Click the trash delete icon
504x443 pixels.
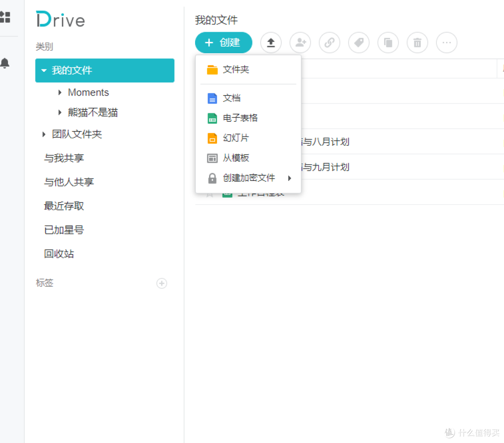point(417,43)
